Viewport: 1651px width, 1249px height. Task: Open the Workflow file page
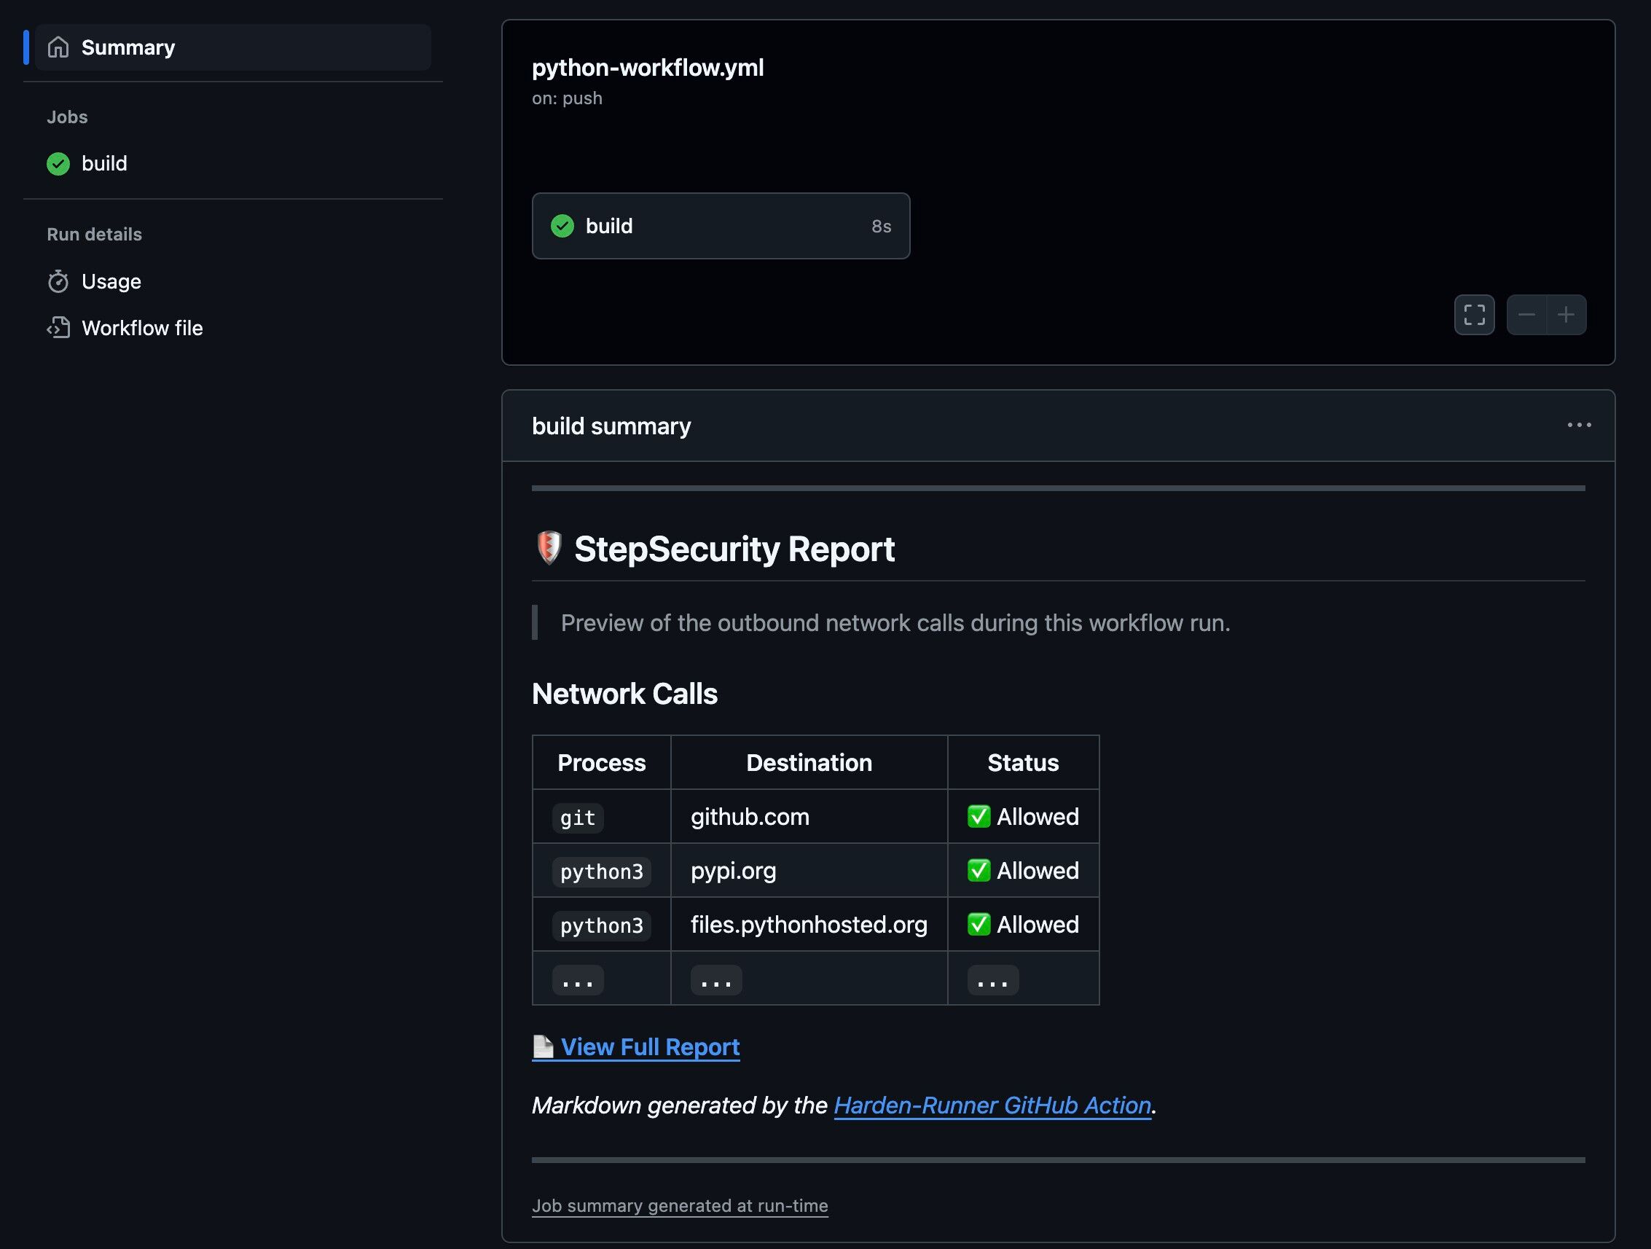point(142,328)
